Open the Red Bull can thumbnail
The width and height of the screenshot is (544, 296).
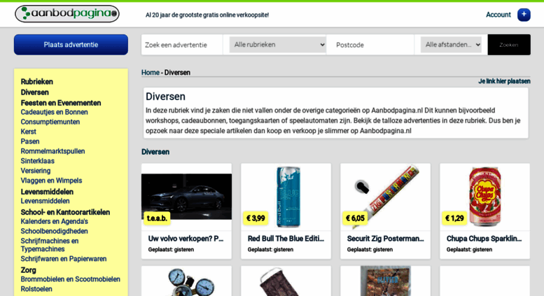(288, 197)
